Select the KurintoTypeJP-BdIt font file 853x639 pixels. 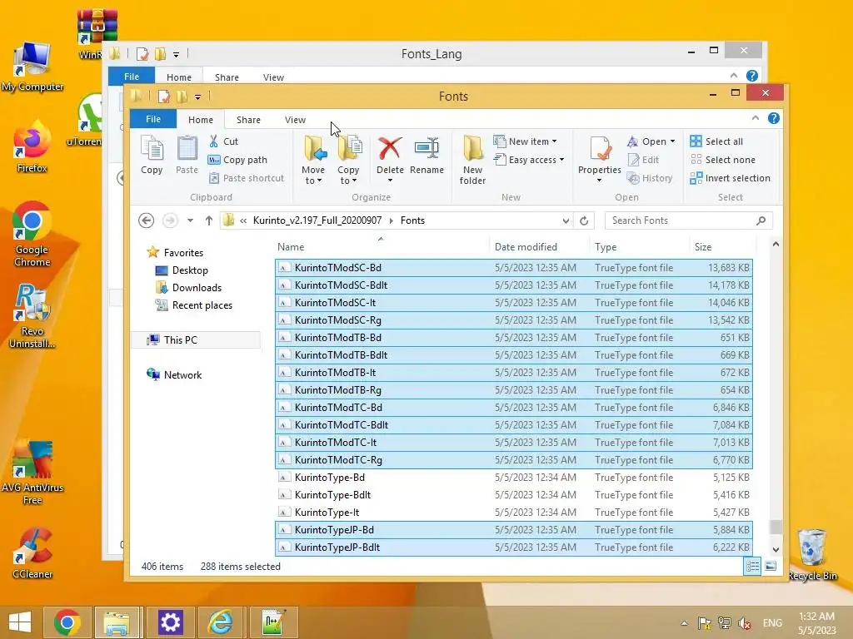click(513, 547)
